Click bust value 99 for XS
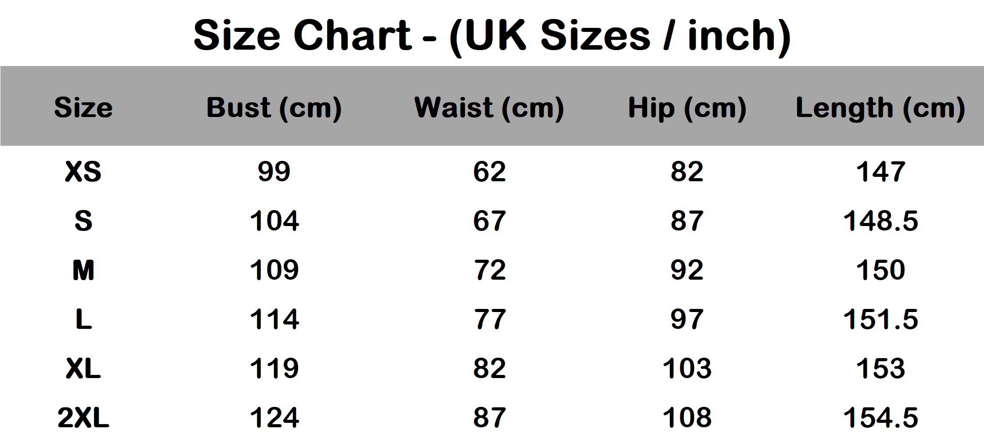Image resolution: width=984 pixels, height=441 pixels. pos(274,172)
